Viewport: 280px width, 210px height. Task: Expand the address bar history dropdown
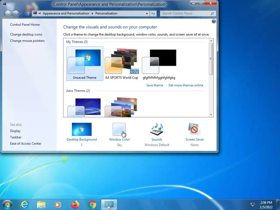click(x=147, y=13)
